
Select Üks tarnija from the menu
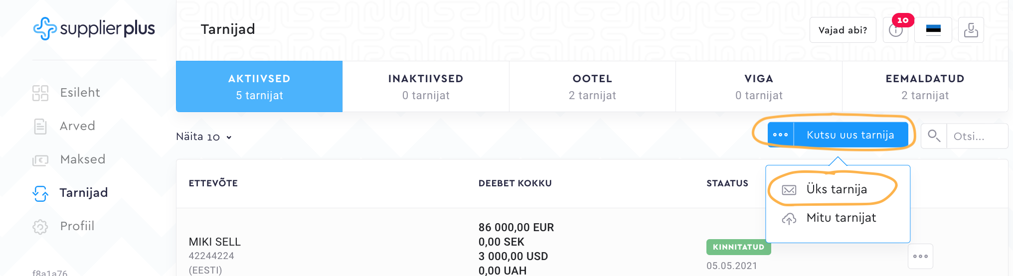(x=837, y=189)
